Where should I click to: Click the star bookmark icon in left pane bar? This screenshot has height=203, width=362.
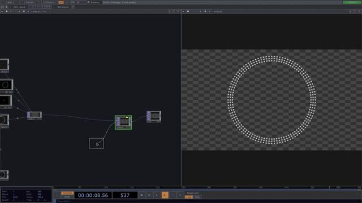(24, 11)
